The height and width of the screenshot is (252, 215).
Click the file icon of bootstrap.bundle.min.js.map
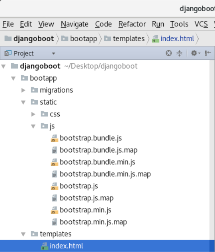click(x=54, y=174)
